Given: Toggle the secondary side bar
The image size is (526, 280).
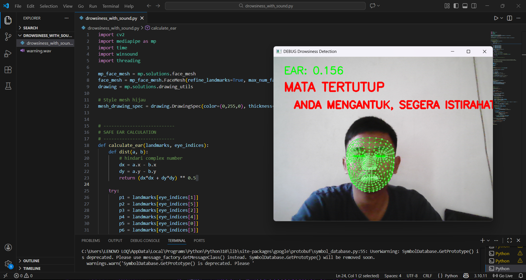Looking at the screenshot, I should click(474, 6).
